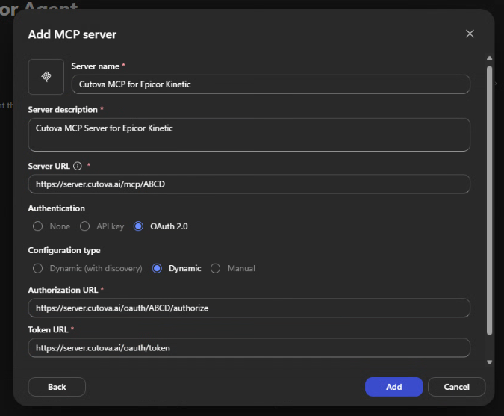Click the server icon upload box

(x=46, y=77)
